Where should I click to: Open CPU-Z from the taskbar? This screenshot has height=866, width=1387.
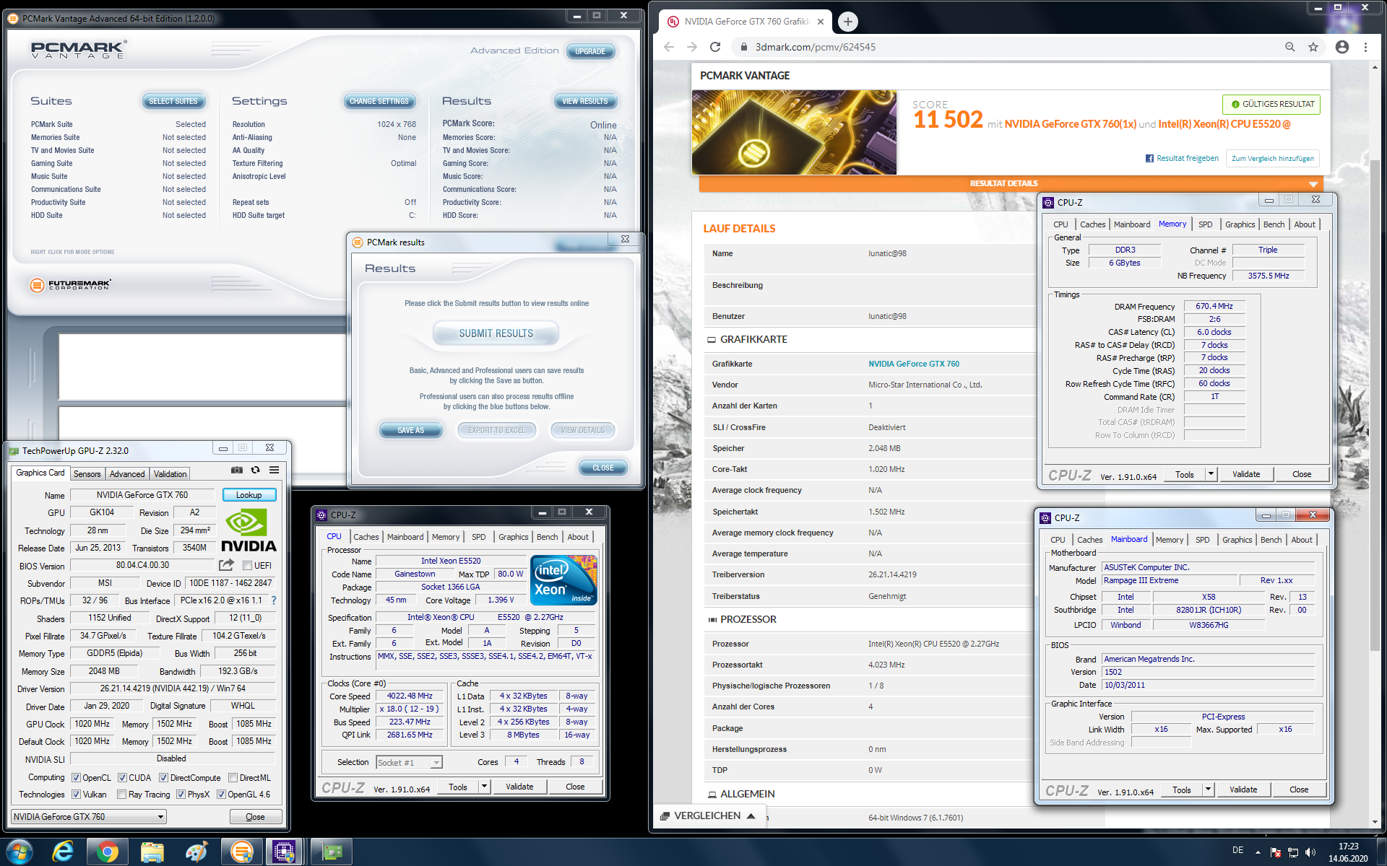285,852
